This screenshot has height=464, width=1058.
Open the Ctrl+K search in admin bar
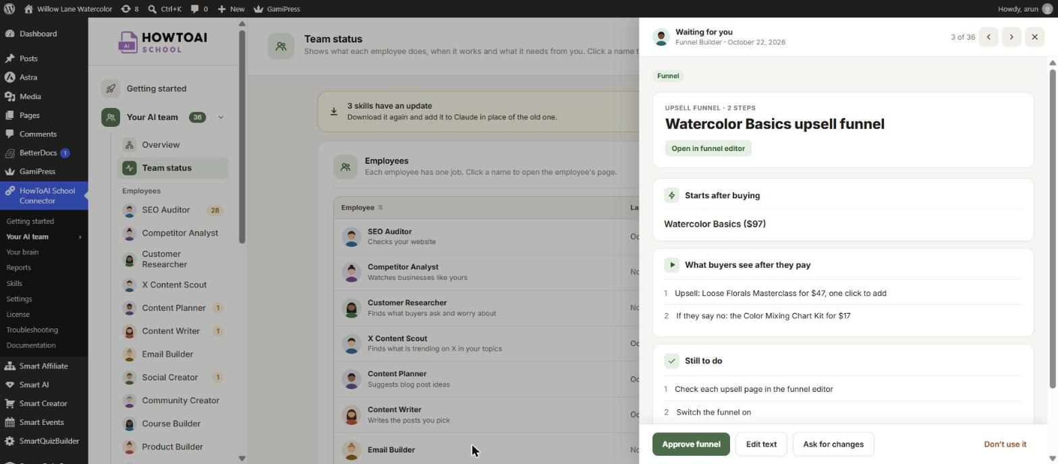(165, 9)
